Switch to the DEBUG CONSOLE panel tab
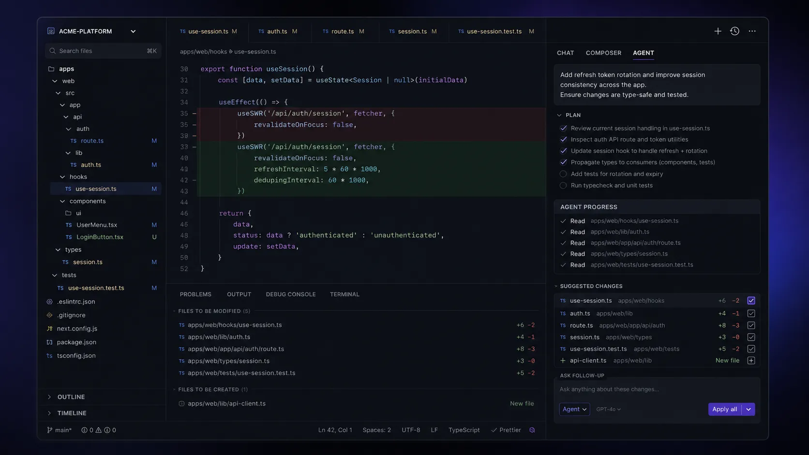The width and height of the screenshot is (809, 455). (x=290, y=294)
